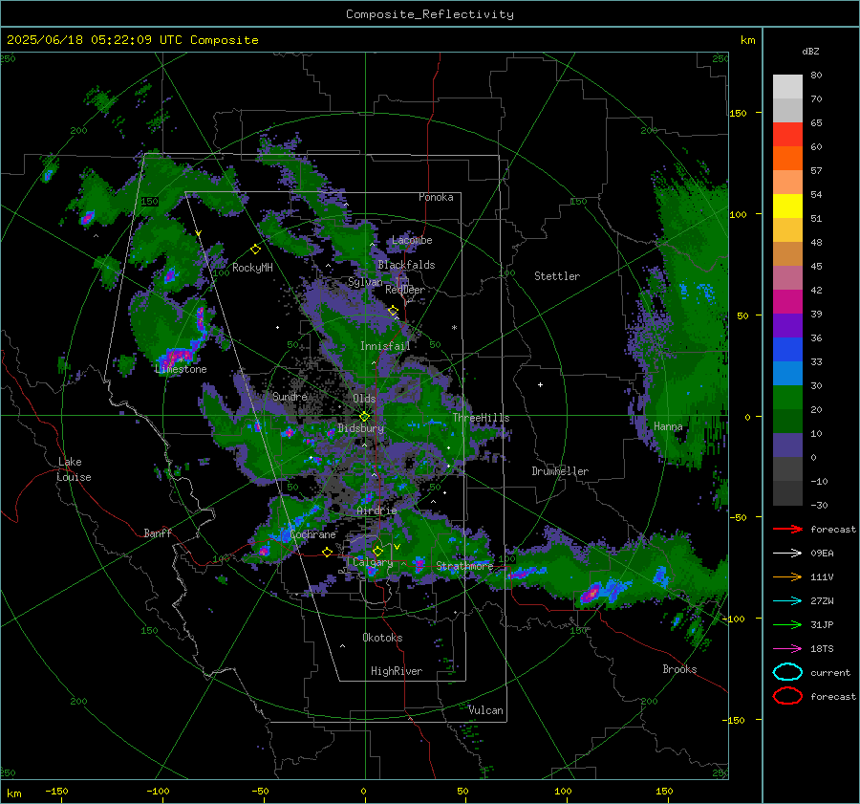Click the ThreeHills city label
The image size is (860, 804).
coord(481,418)
